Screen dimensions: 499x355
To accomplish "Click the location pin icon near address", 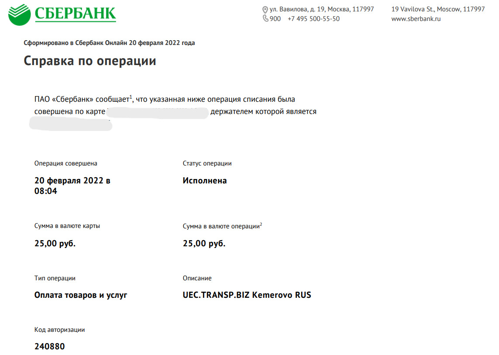I will pos(265,10).
